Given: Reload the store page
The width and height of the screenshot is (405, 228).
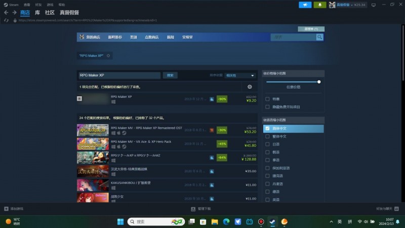Looking at the screenshot, I should click(6, 20).
